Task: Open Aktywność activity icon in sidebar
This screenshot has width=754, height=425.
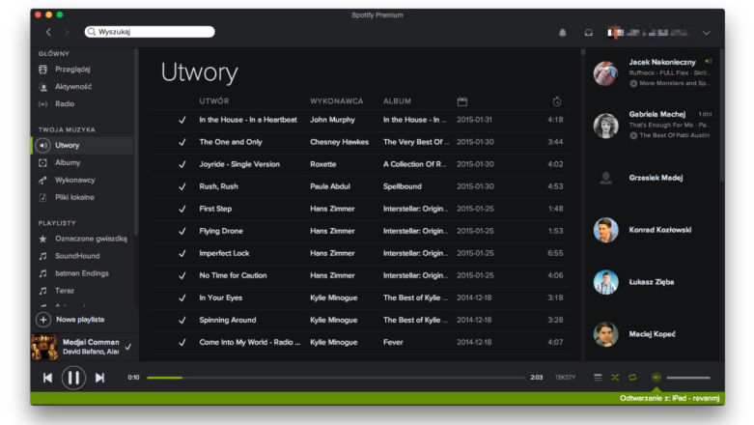Action: (42, 87)
